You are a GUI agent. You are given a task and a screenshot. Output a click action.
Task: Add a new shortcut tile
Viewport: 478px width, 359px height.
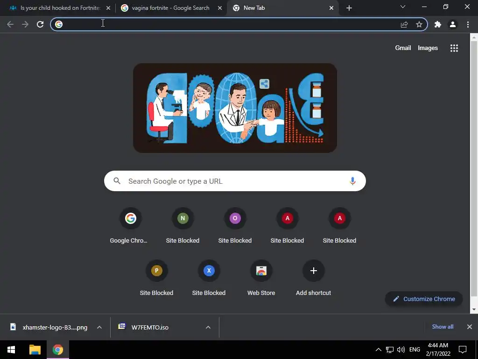coord(313,278)
